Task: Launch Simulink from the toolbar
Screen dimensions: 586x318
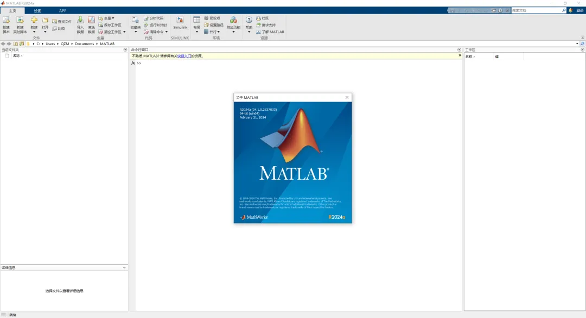Action: (180, 22)
